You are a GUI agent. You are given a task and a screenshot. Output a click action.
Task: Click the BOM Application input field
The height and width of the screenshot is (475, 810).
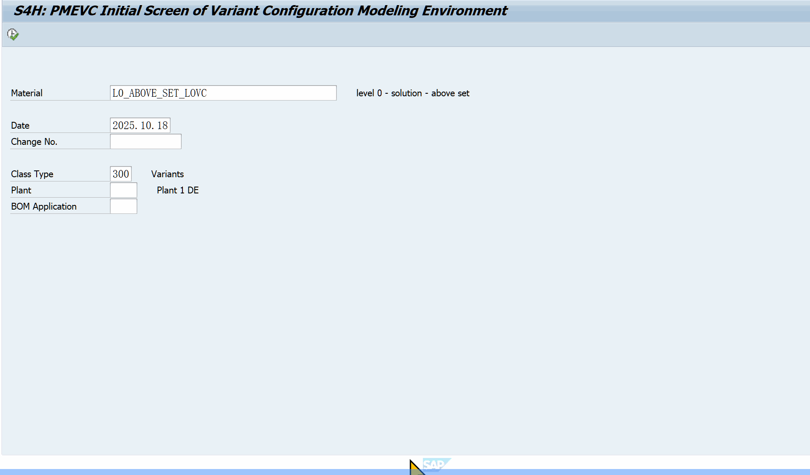tap(123, 206)
